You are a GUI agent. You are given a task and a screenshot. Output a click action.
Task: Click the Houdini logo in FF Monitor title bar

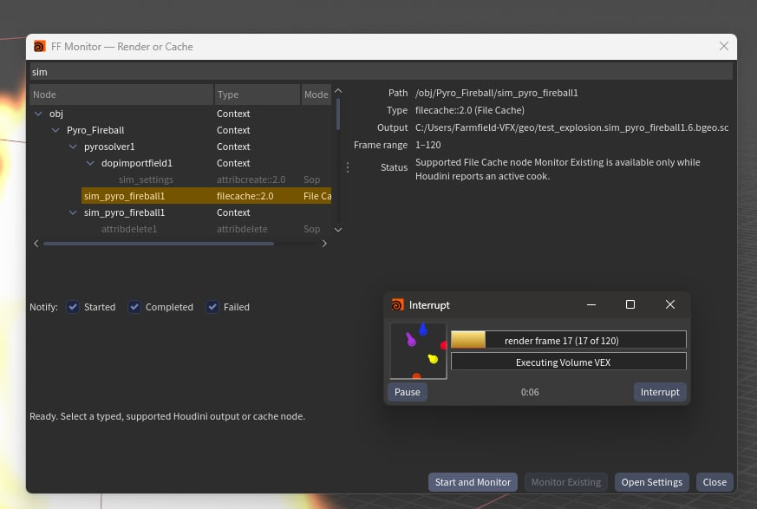pyautogui.click(x=40, y=46)
